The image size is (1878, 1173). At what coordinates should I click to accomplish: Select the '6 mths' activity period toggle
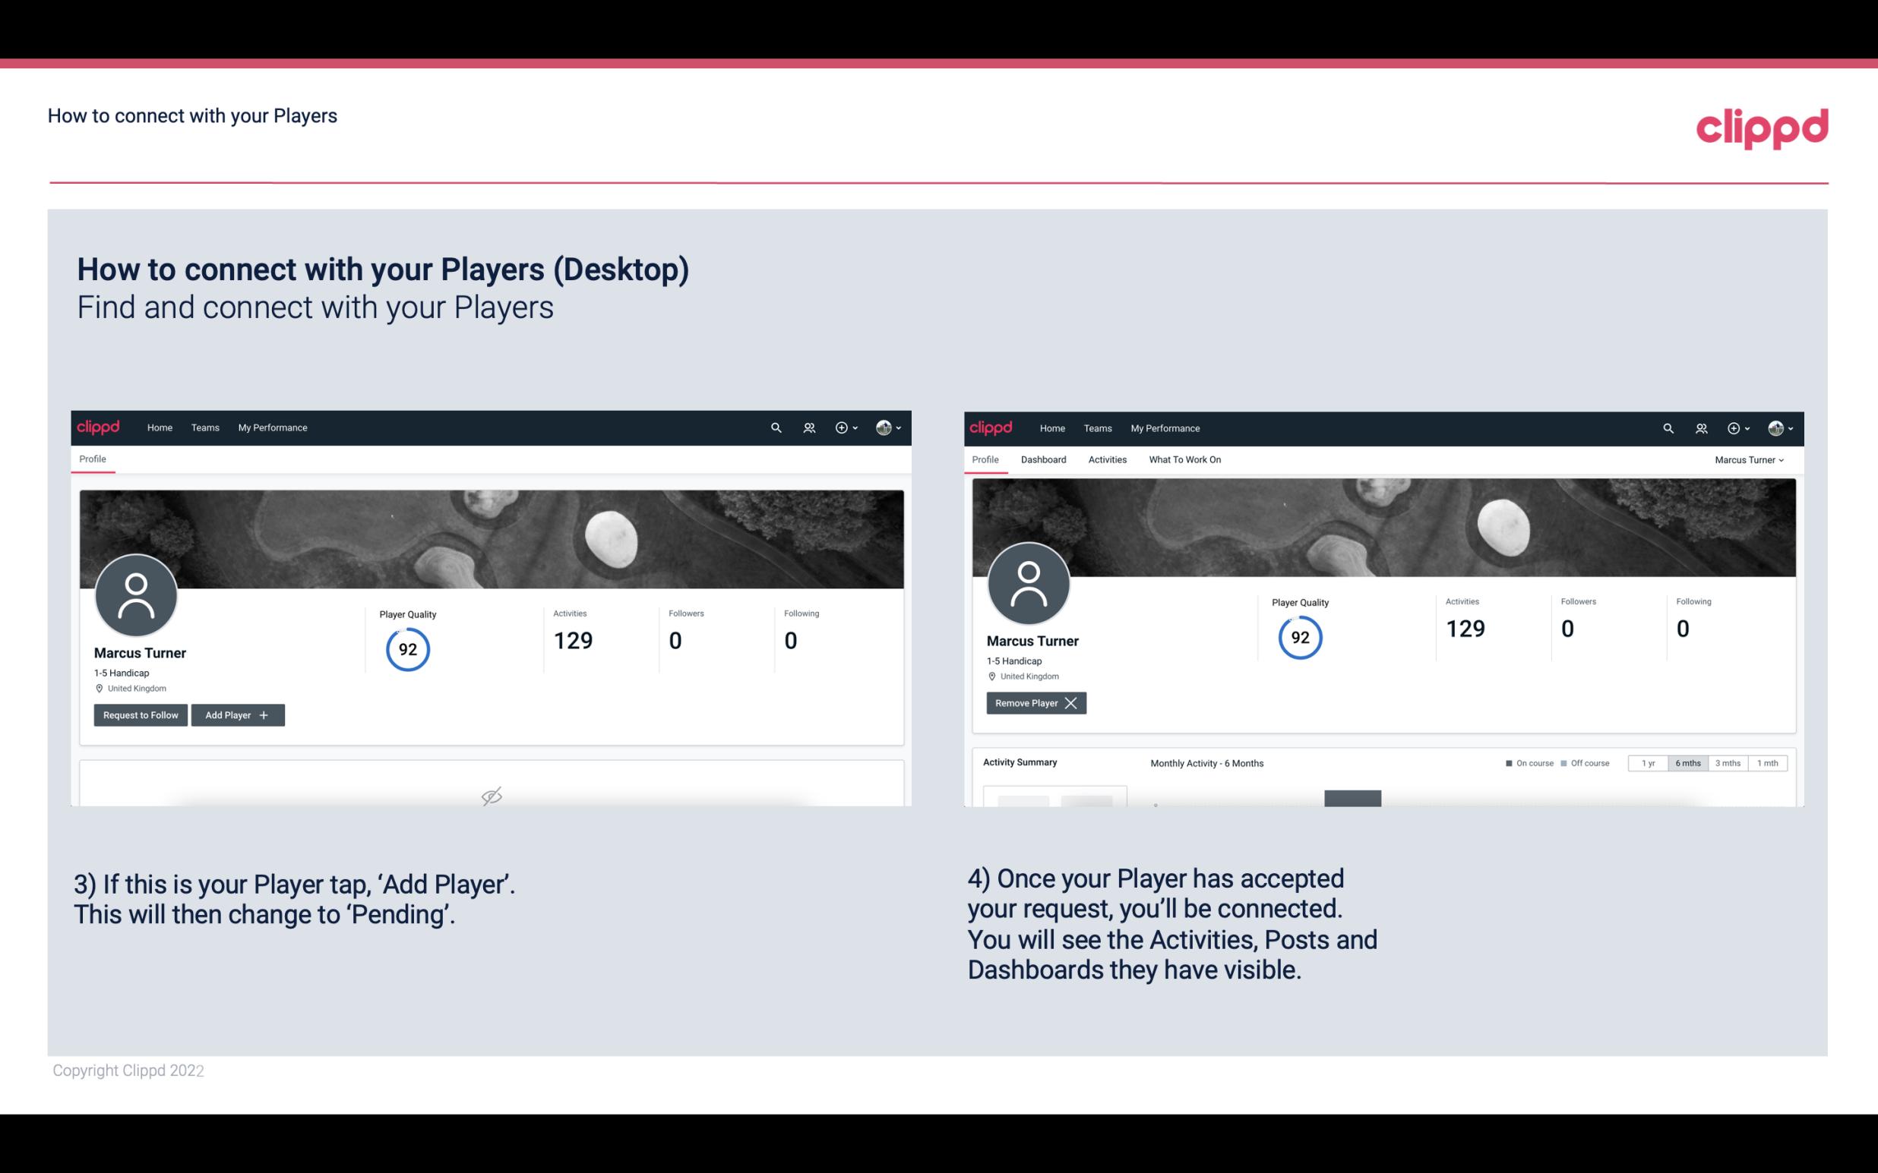[1687, 764]
